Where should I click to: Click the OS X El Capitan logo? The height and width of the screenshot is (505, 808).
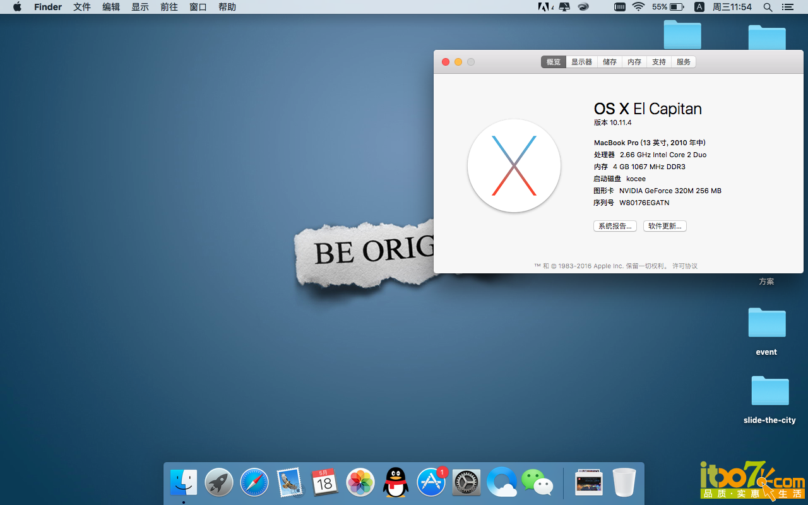[x=514, y=166]
